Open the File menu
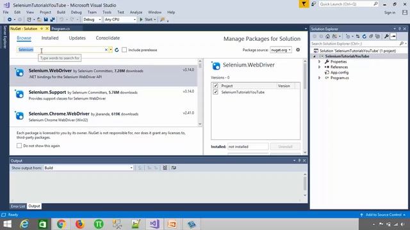Screen dimensions: 410x230 [x=6, y=12]
